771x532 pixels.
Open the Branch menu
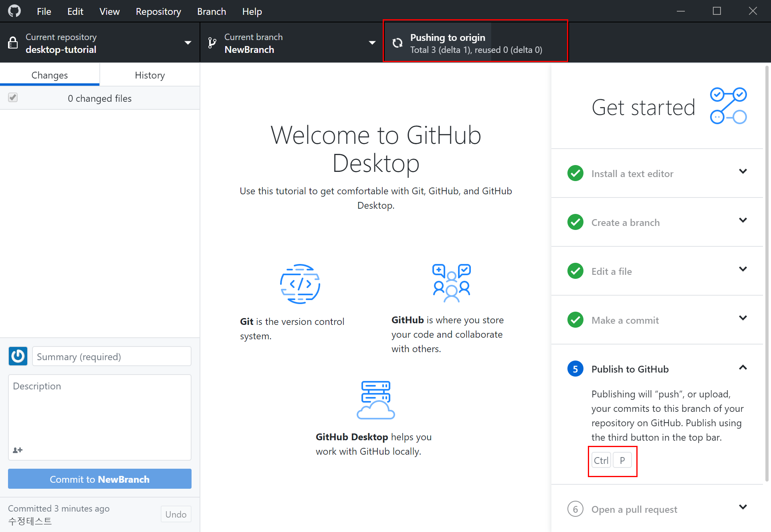point(212,12)
